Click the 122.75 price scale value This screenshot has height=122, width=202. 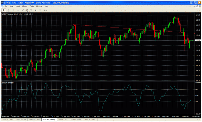click(x=198, y=20)
